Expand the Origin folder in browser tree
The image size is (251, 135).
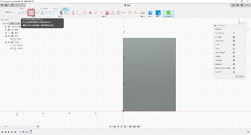(6, 32)
